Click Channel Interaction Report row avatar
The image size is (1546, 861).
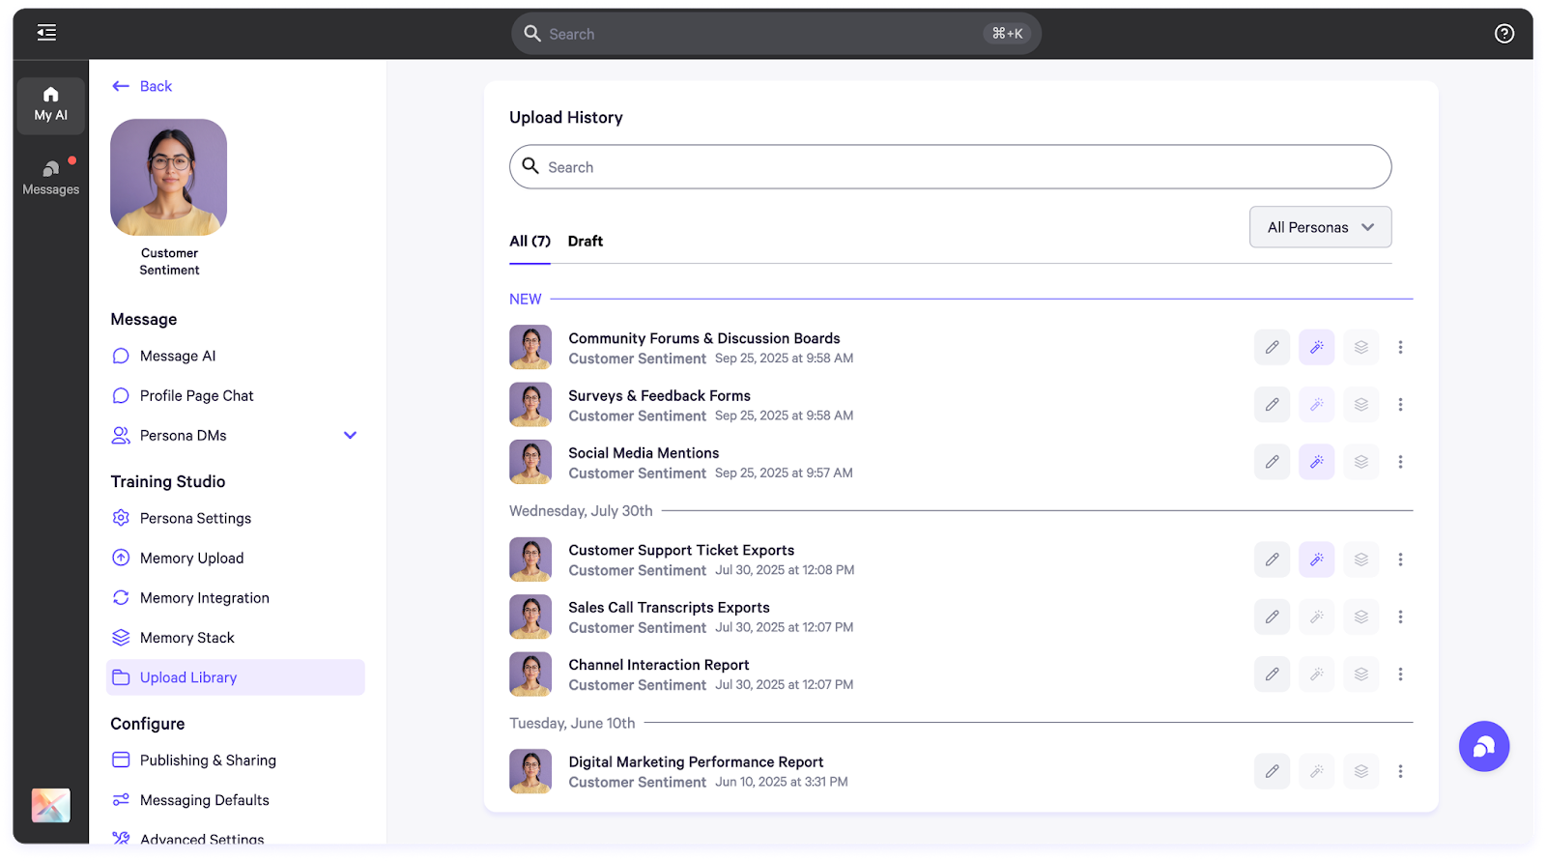(x=530, y=674)
